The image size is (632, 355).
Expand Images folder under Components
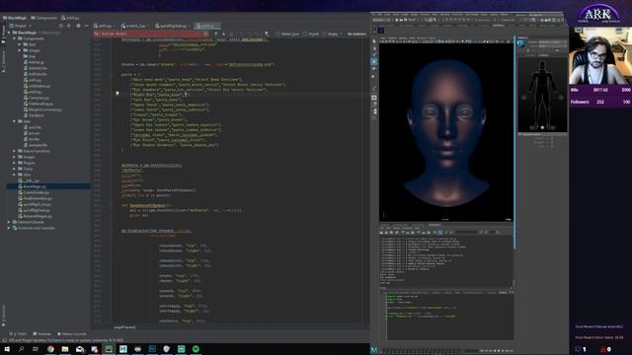(x=20, y=50)
